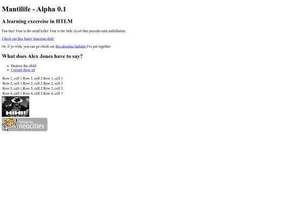The height and width of the screenshot is (219, 292).
Task: Click the 'Destroy the child' list item
Action: [23, 66]
